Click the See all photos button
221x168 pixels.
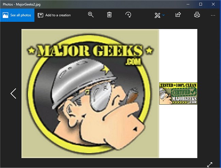click(17, 15)
